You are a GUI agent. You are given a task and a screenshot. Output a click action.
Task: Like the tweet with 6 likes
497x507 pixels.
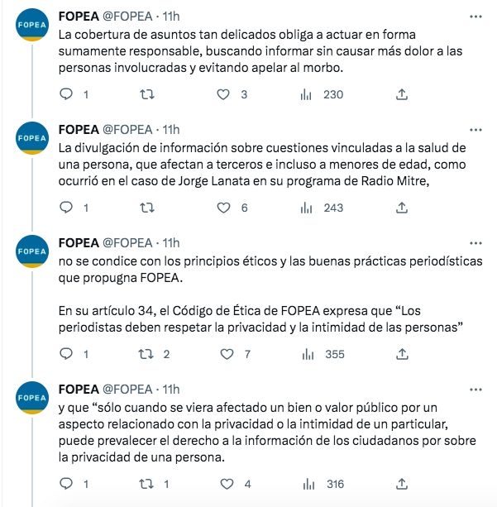(222, 208)
